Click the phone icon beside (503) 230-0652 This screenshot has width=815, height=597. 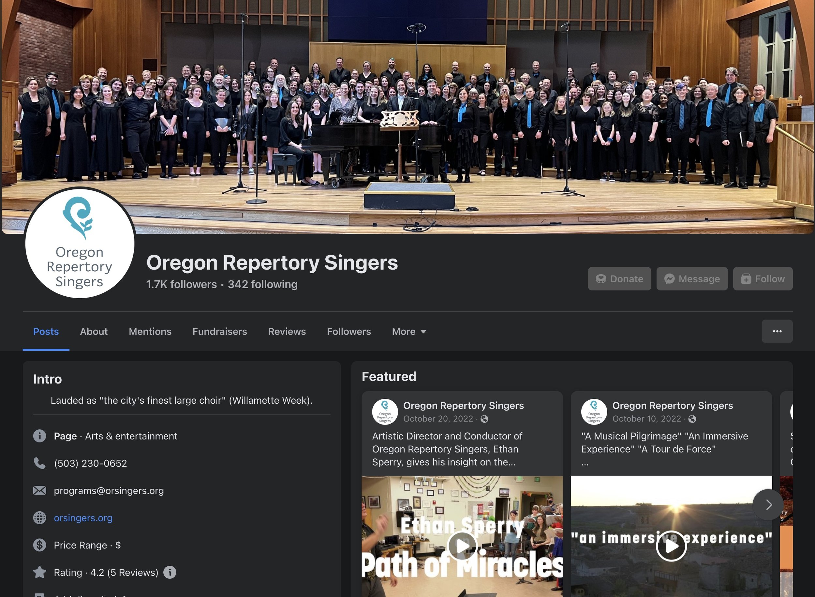coord(39,463)
